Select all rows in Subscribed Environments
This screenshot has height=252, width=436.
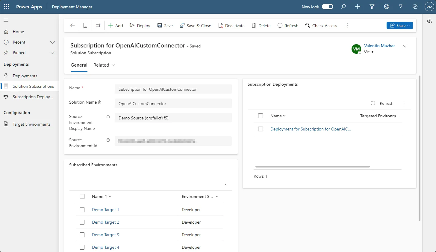point(82,196)
